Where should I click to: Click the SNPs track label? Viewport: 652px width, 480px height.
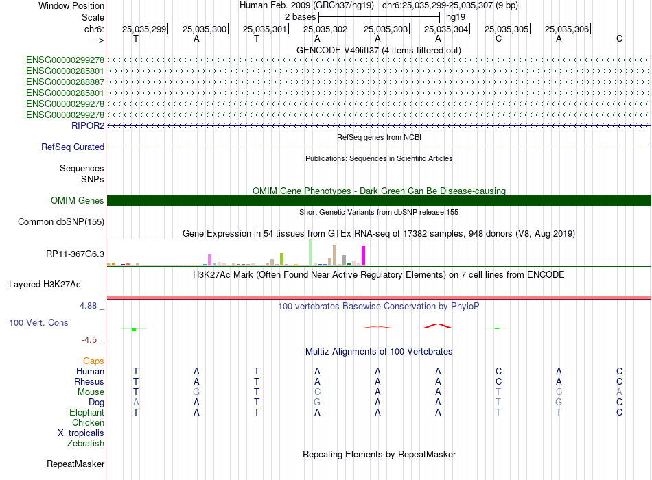93,180
